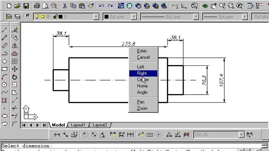Switch to the Model tab
Viewport: 269px width, 151px height.
point(58,125)
